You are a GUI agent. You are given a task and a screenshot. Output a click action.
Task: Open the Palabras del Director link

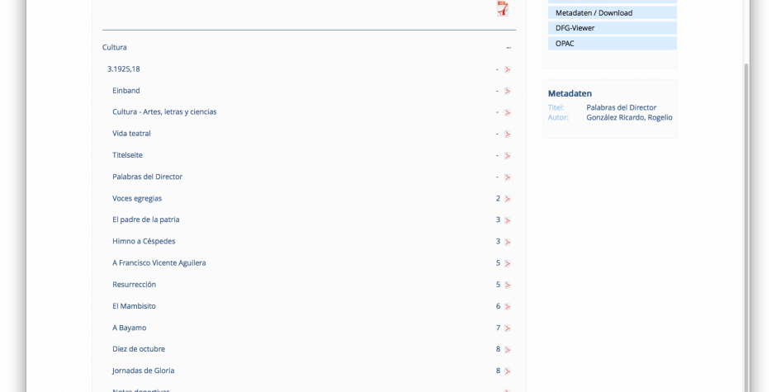148,177
